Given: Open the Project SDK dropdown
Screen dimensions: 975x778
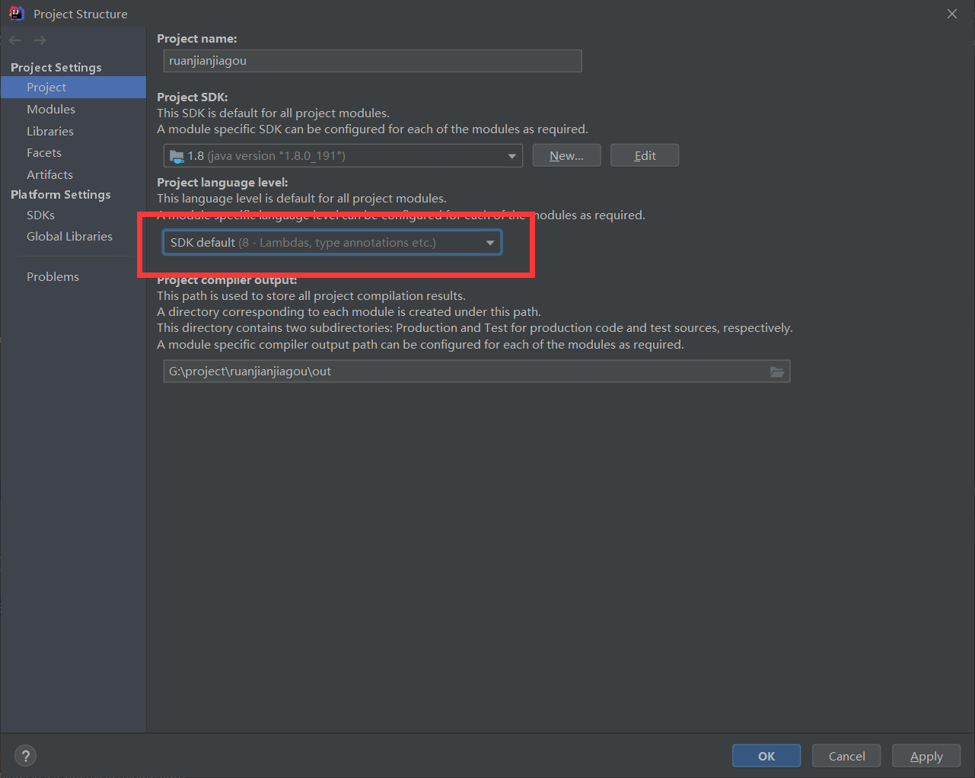Looking at the screenshot, I should point(343,156).
